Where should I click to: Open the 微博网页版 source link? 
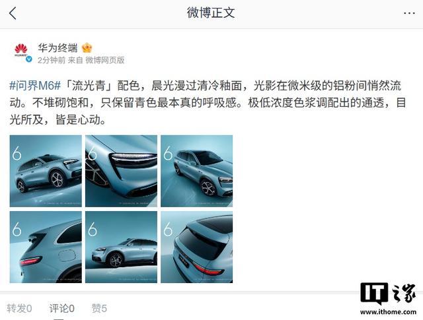[105, 60]
